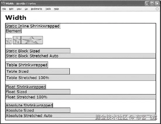Click 'Static Block Stretched Auto' box

(80, 56)
